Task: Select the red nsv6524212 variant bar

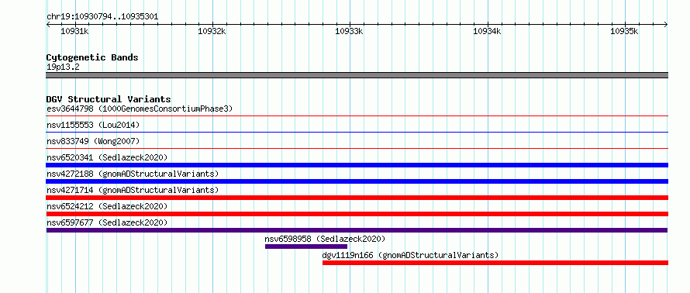Action: pyautogui.click(x=357, y=214)
